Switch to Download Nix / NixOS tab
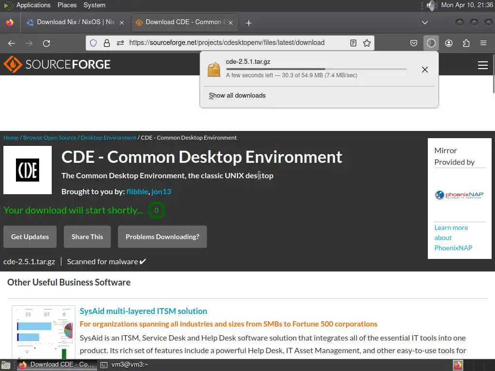 [76, 22]
